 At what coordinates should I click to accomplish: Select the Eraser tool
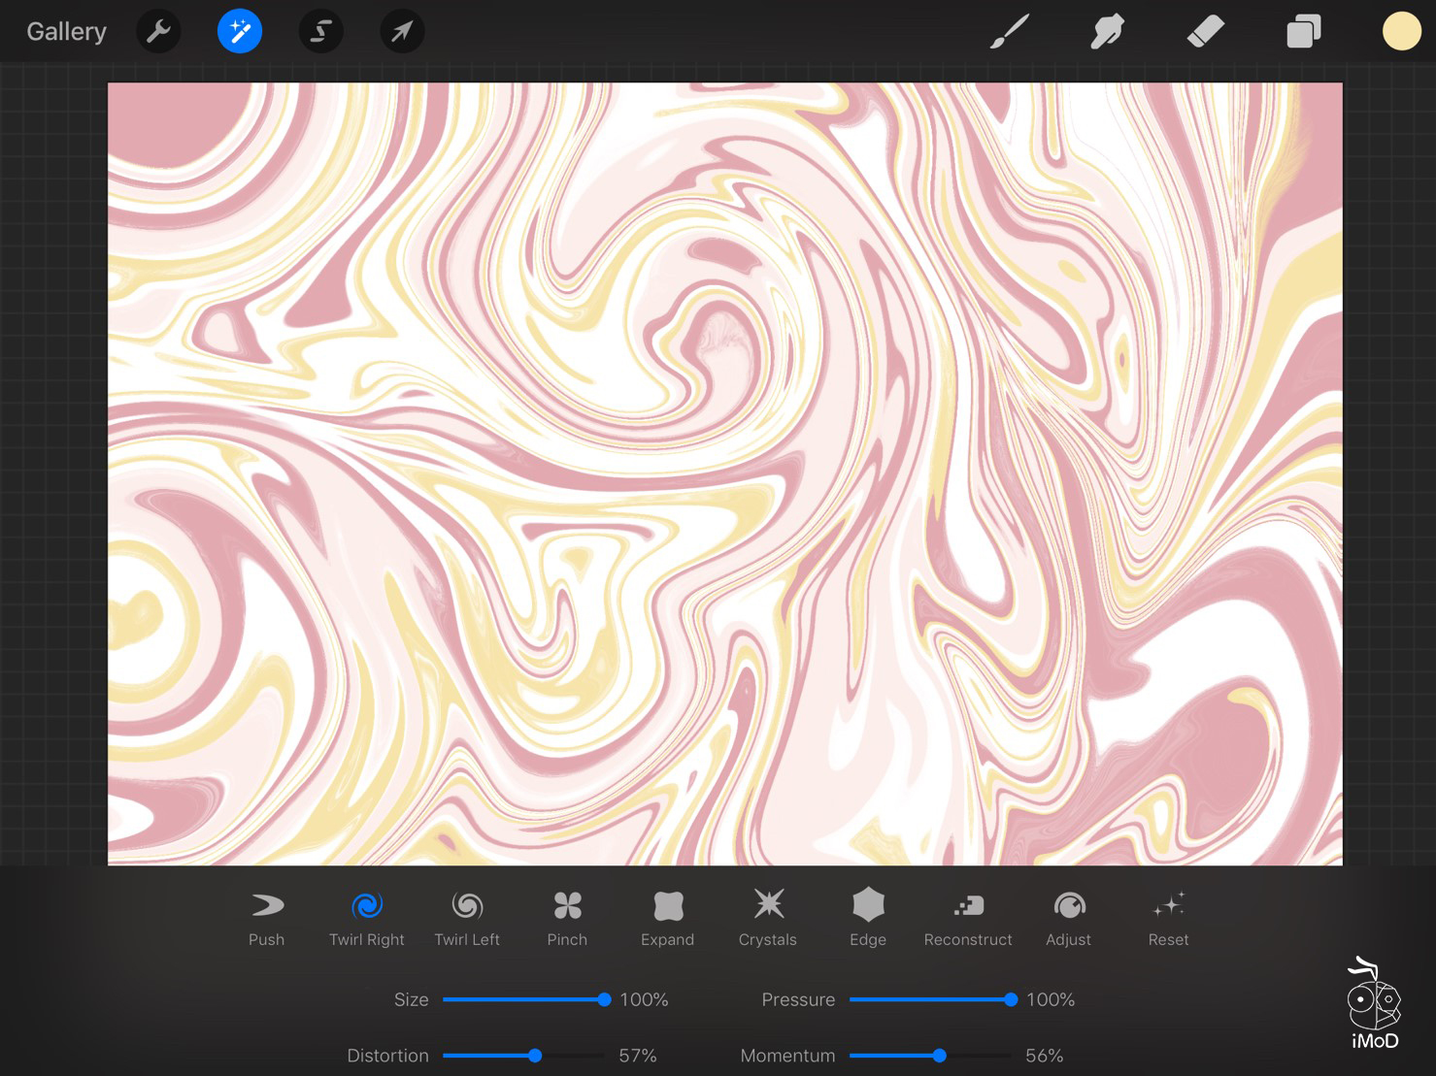tap(1205, 32)
